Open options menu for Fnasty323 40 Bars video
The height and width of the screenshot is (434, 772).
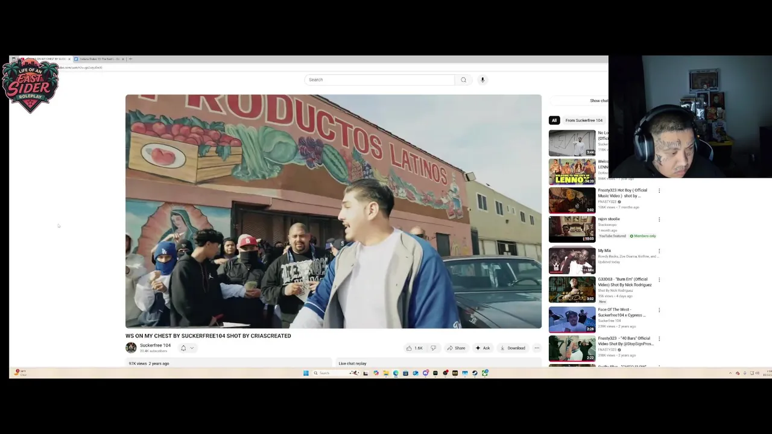pos(659,339)
